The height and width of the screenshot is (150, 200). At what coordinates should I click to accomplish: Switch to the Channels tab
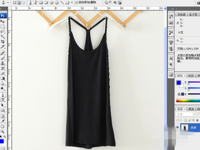pyautogui.click(x=191, y=109)
